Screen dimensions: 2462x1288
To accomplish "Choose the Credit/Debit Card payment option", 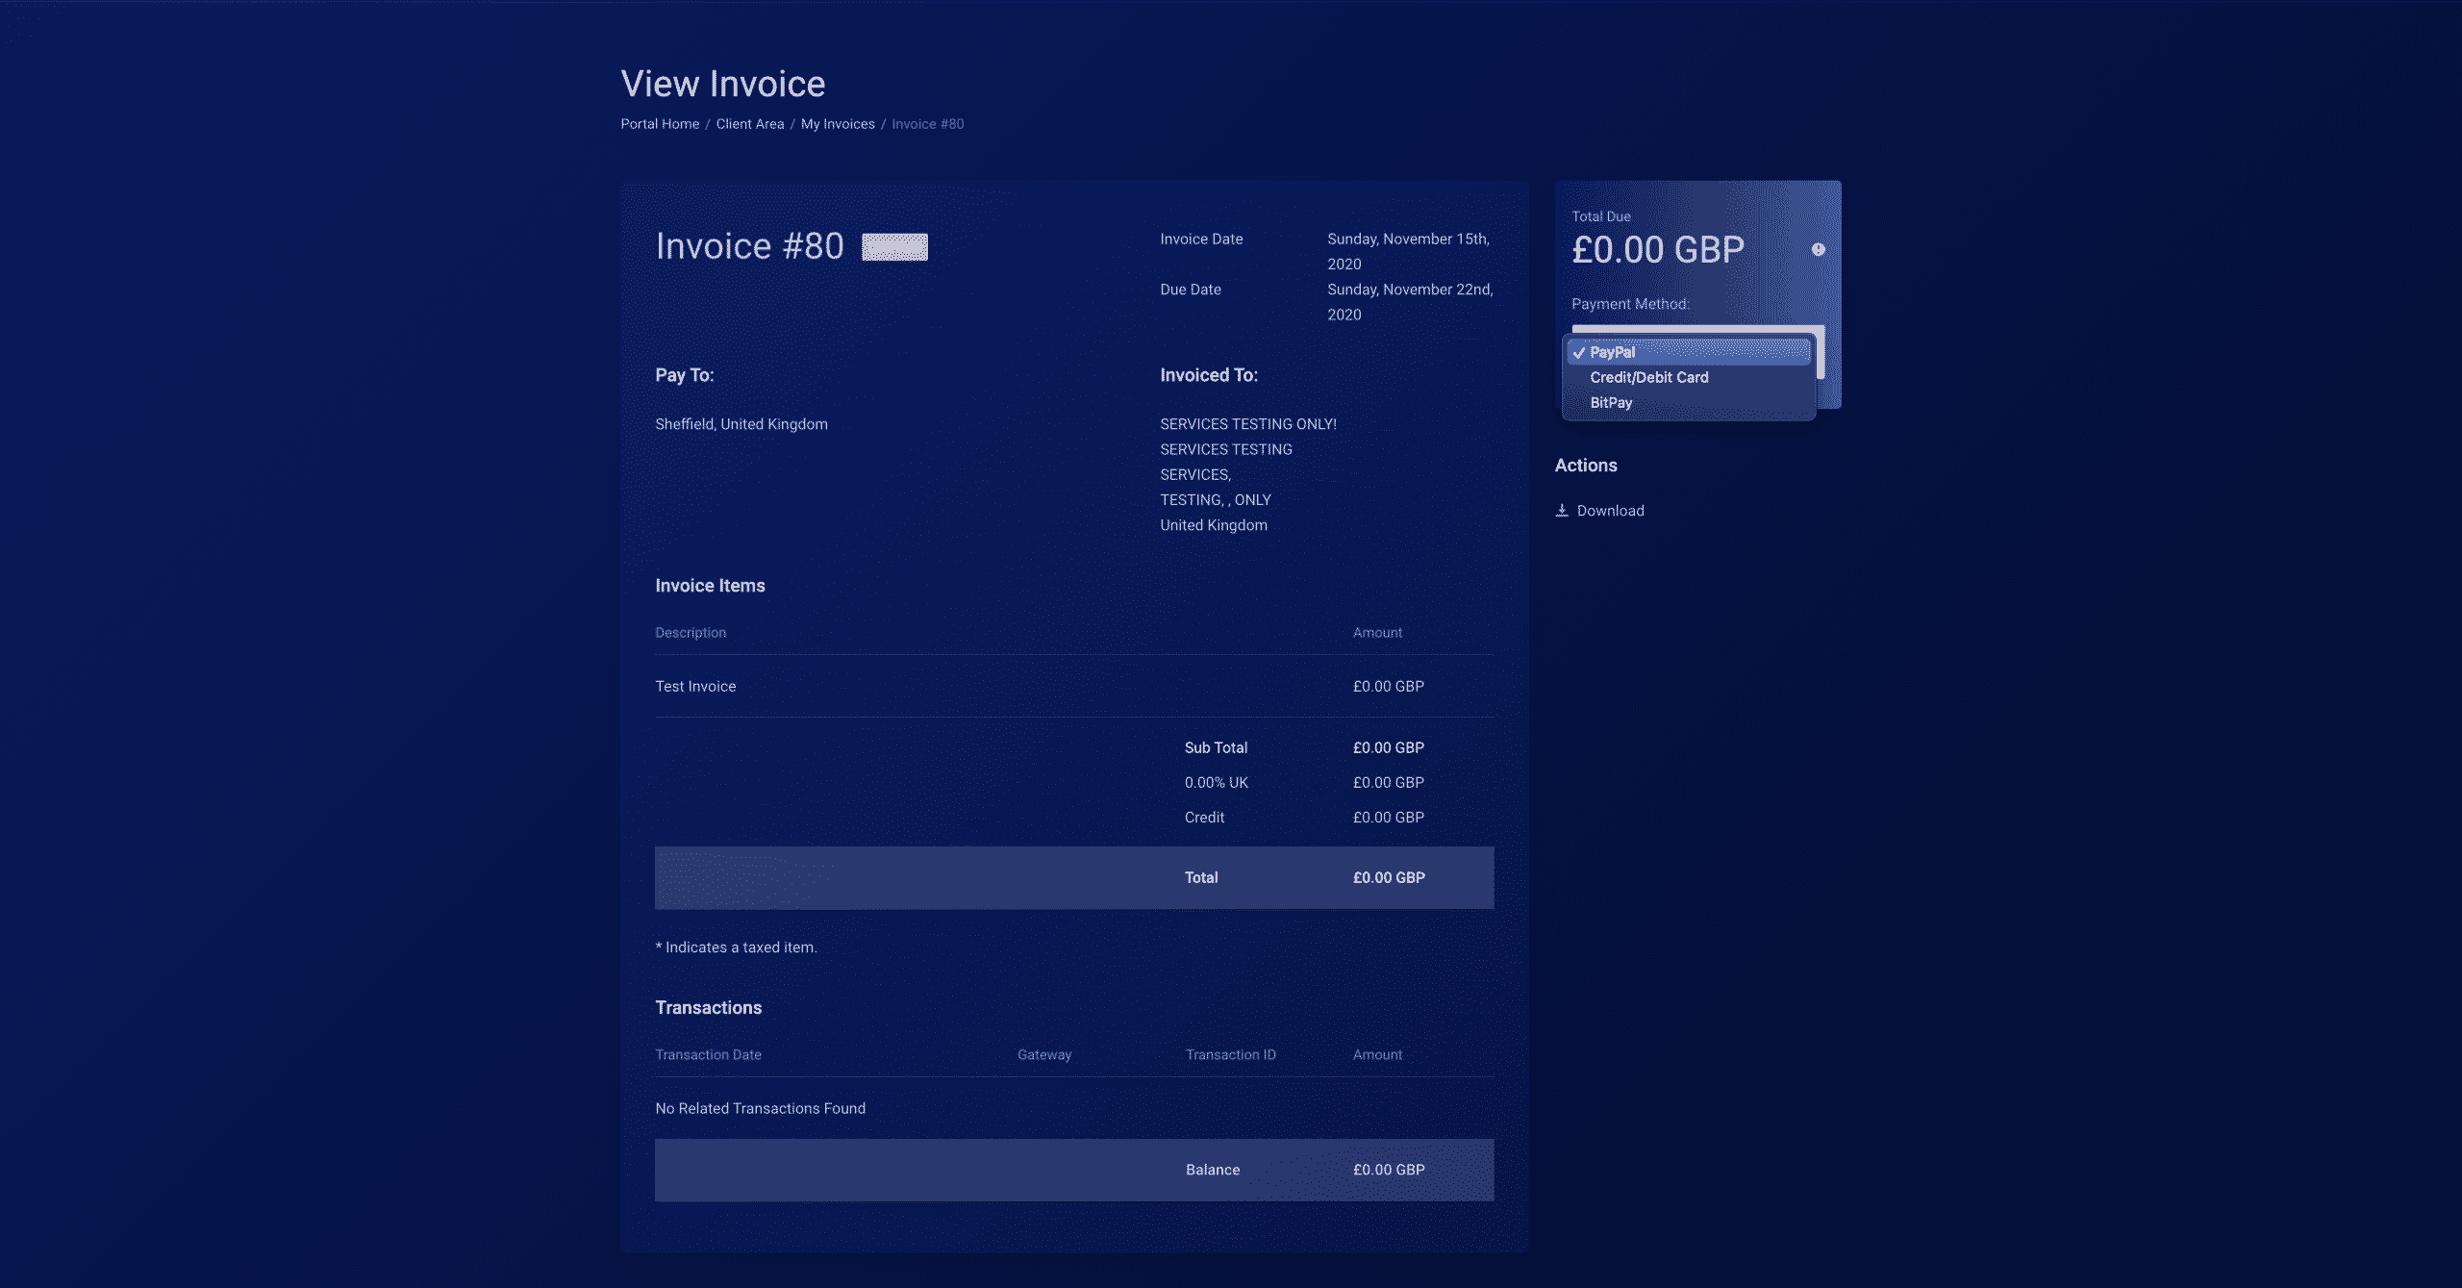I will coord(1689,377).
